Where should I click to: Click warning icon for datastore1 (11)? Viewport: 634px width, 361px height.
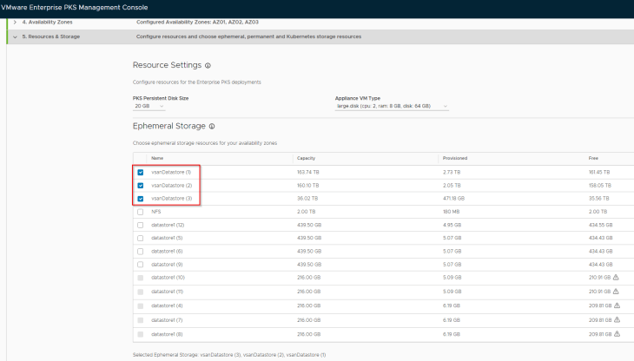616,292
